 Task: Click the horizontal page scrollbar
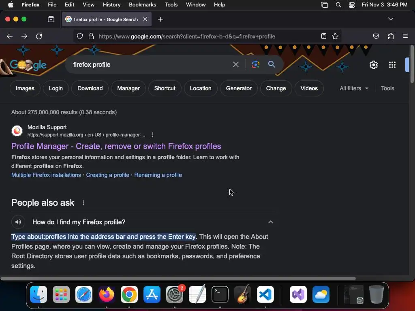click(178, 279)
